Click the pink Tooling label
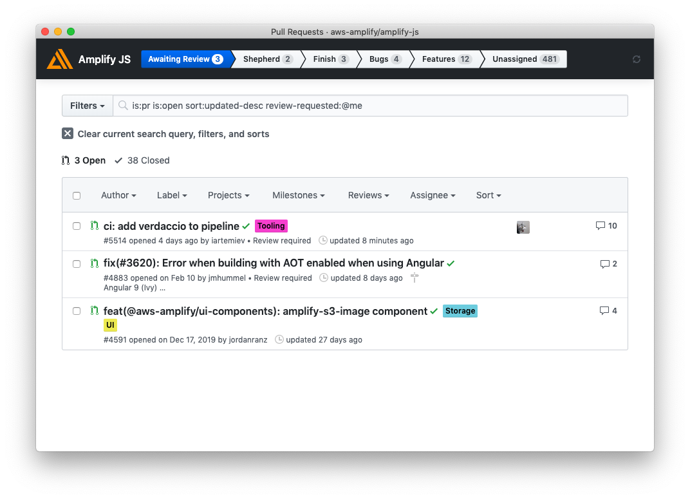This screenshot has width=690, height=499. (271, 226)
